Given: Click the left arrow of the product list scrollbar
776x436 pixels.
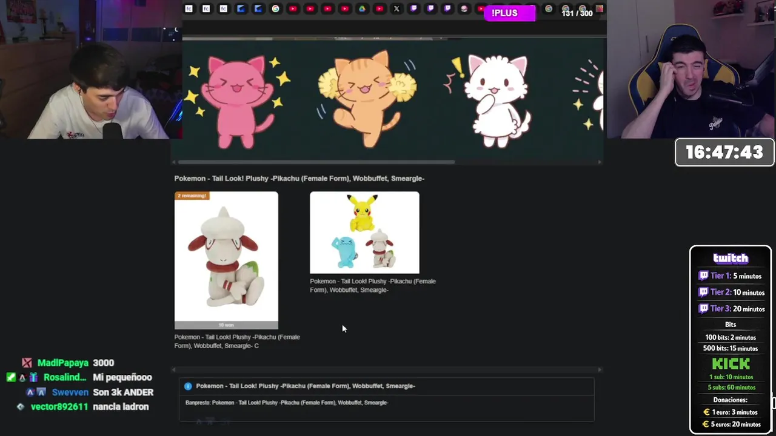Looking at the screenshot, I should 175,369.
